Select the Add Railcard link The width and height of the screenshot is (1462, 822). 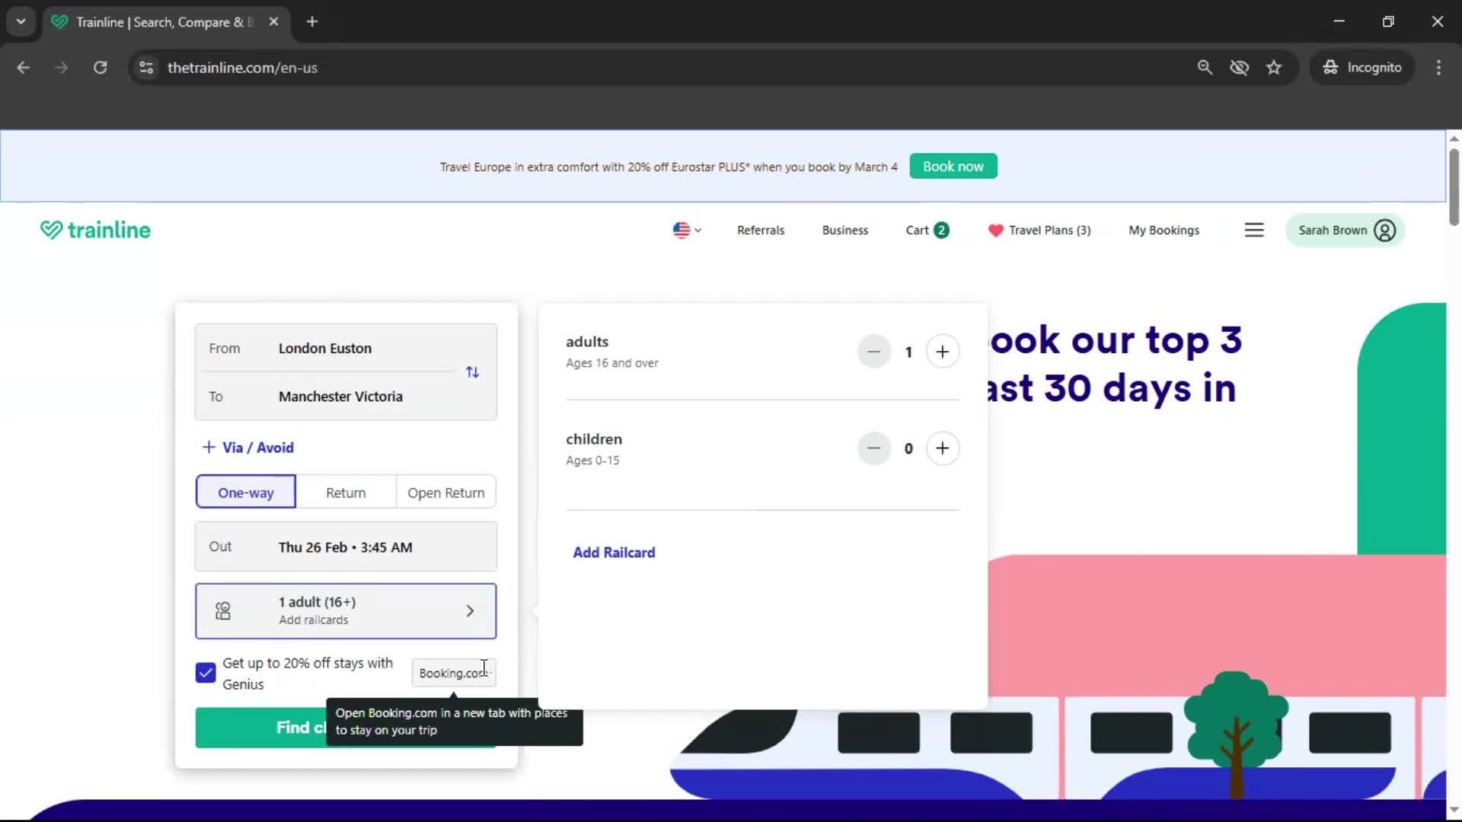tap(614, 553)
